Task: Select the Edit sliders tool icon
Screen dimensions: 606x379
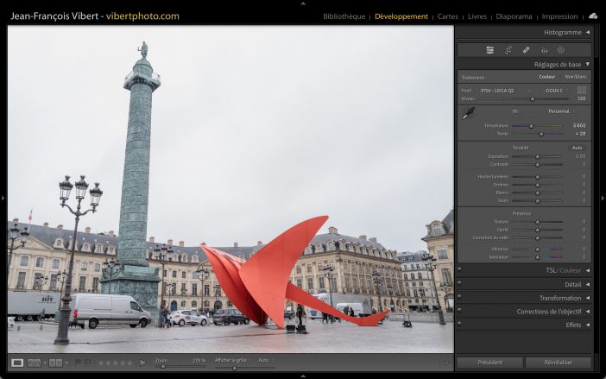Action: (x=490, y=50)
